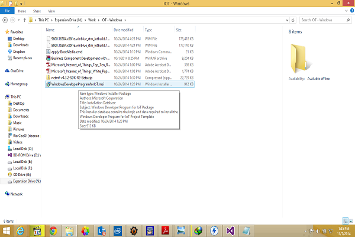Click the Windows Start button

[7, 231]
